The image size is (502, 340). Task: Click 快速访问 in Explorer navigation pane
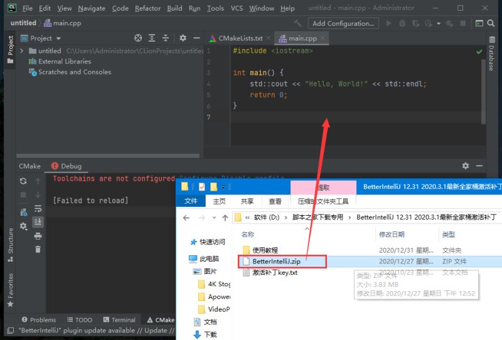pos(212,242)
